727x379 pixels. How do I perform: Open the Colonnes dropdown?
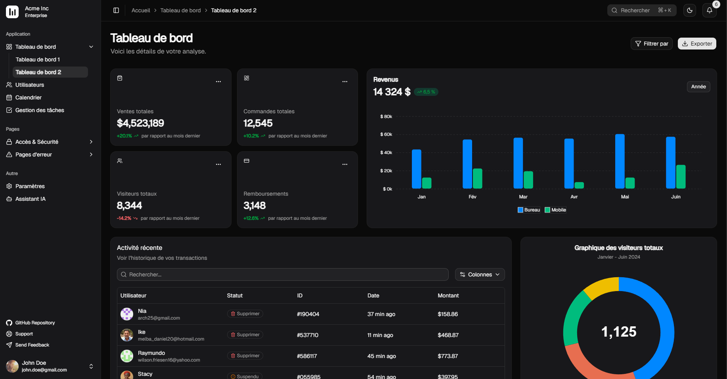pyautogui.click(x=480, y=274)
